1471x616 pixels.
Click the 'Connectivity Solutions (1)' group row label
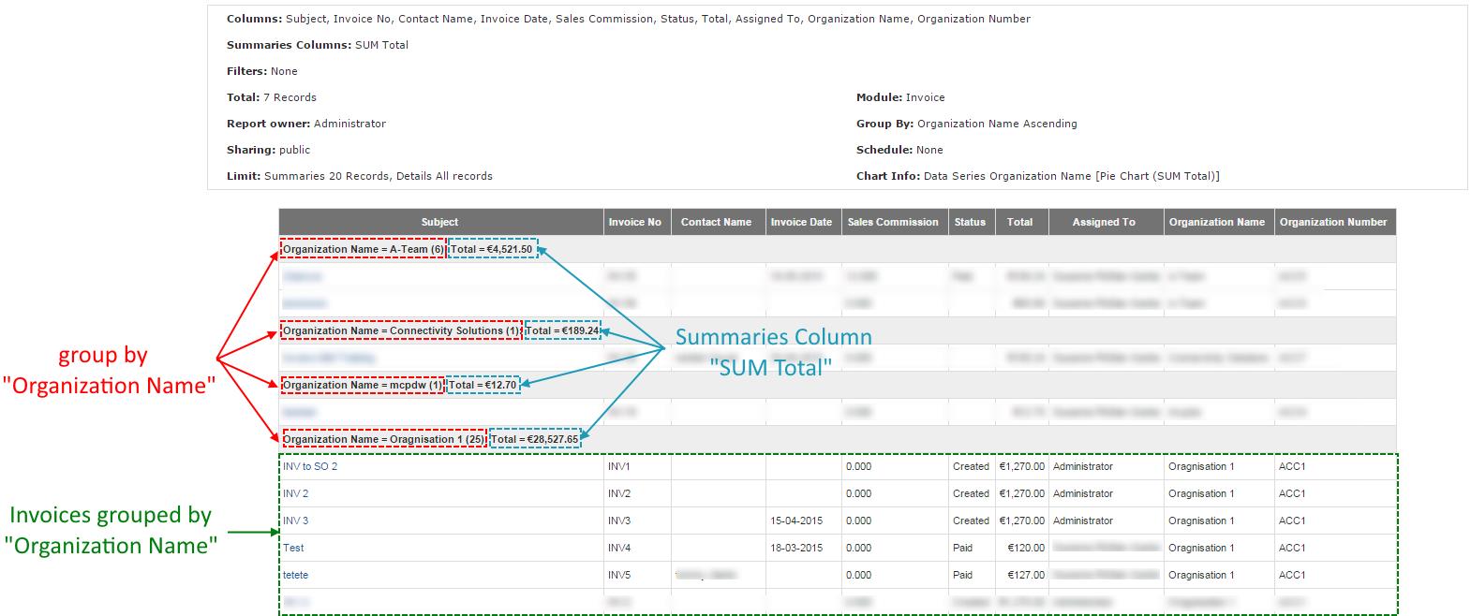(400, 331)
